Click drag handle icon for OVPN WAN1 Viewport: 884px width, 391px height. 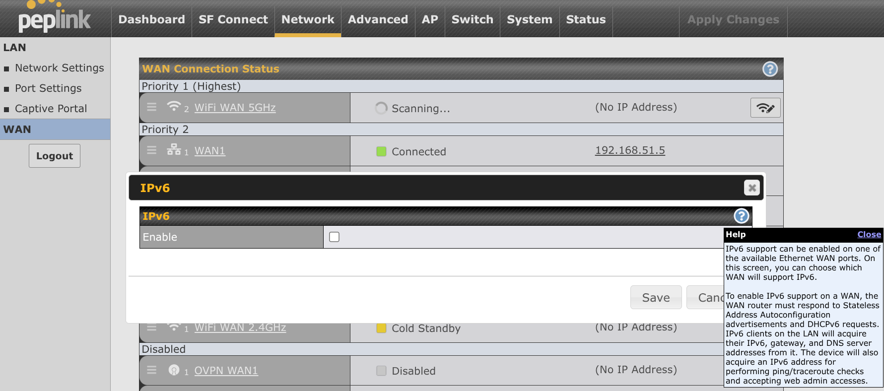click(x=152, y=370)
